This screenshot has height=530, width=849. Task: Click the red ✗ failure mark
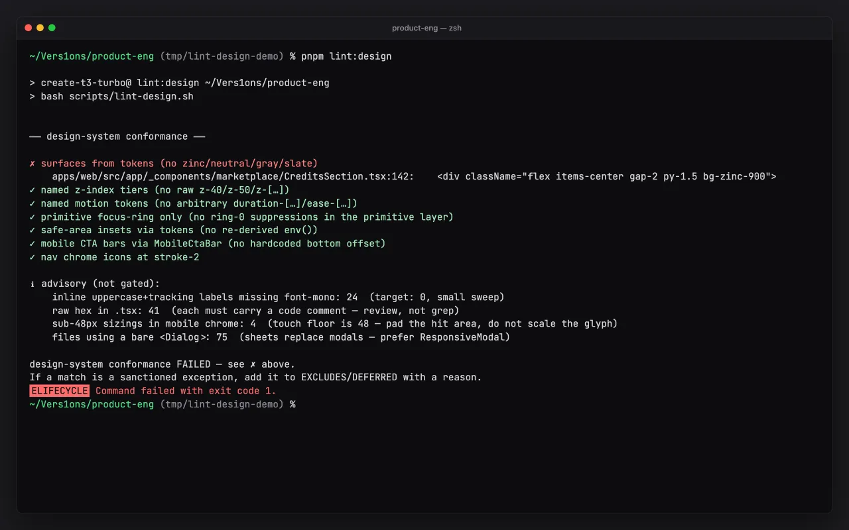(x=33, y=163)
